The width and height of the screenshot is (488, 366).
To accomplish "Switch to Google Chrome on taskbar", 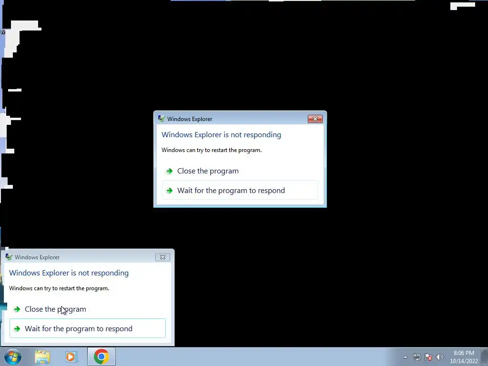I will pos(101,356).
